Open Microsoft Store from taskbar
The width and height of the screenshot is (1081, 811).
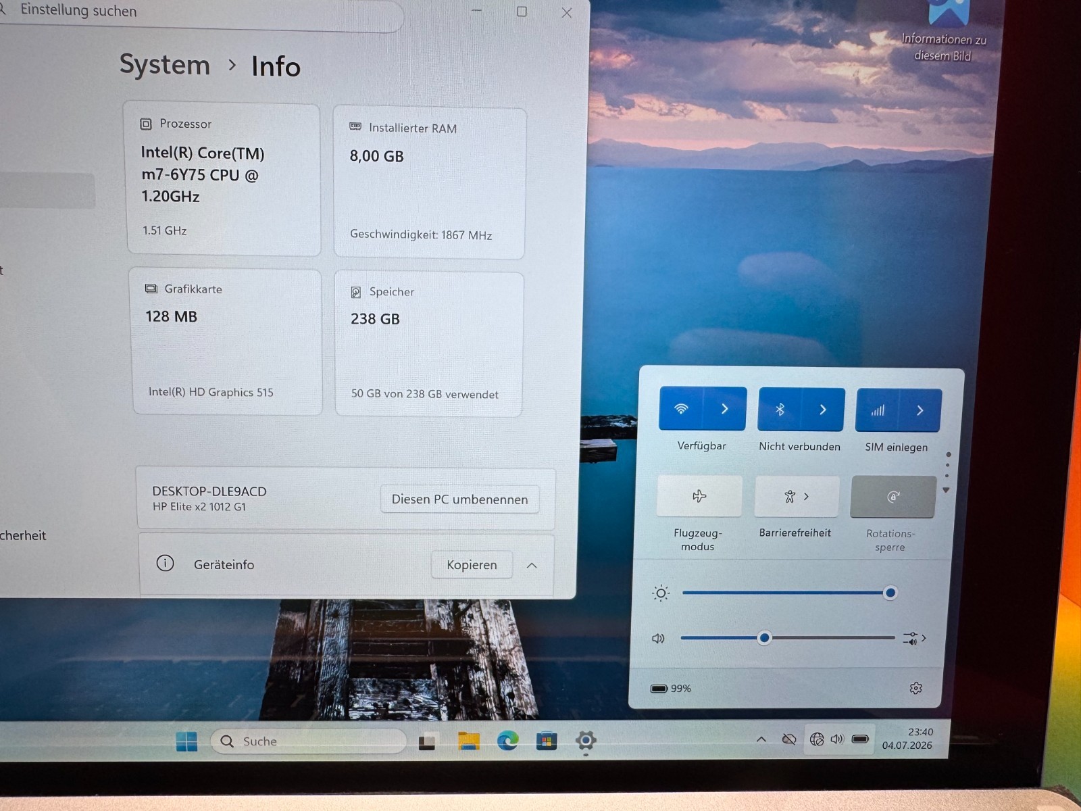pos(547,741)
